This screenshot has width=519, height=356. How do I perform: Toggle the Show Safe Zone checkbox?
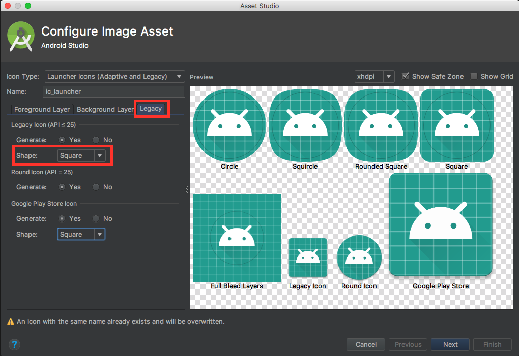coord(406,76)
